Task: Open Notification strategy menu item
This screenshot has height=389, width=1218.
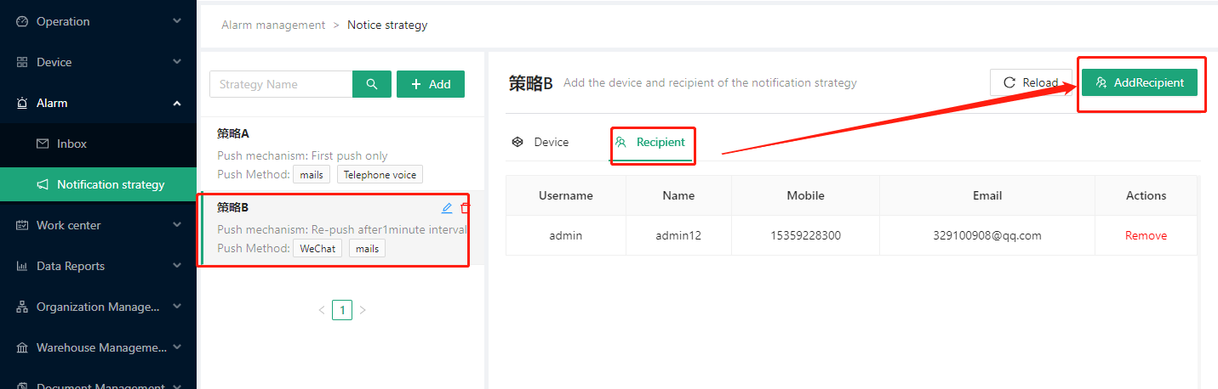Action: [98, 184]
